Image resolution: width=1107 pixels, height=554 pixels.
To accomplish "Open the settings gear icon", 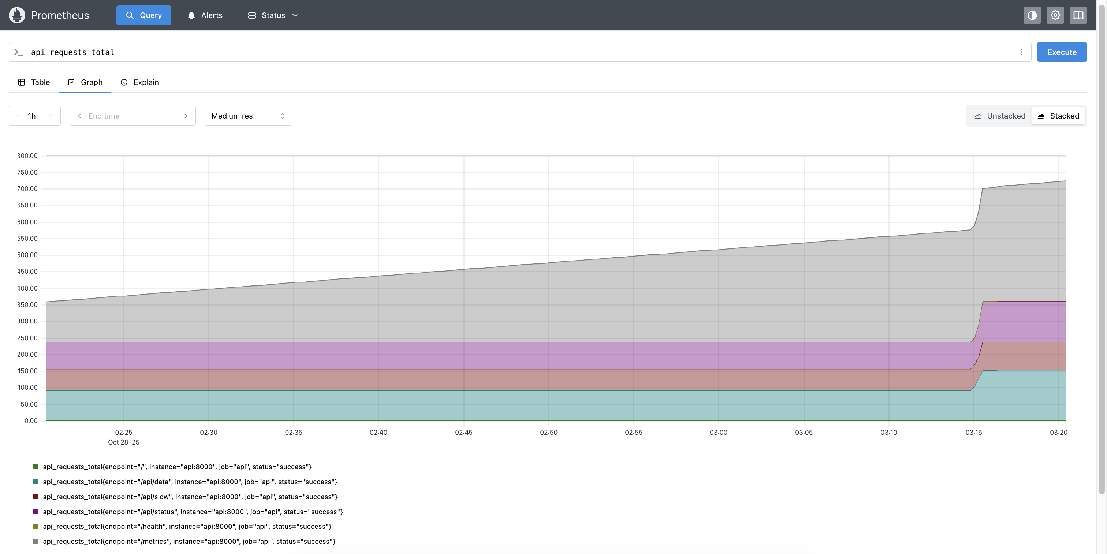I will tap(1055, 15).
